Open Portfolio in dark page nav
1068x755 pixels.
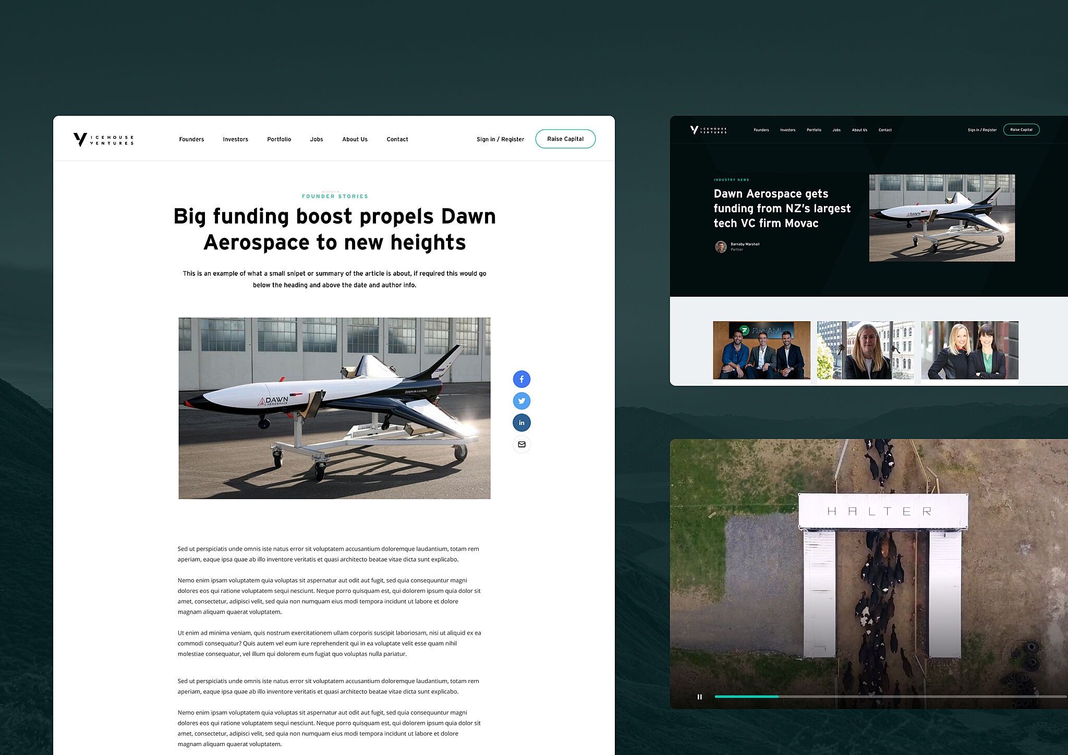[814, 130]
